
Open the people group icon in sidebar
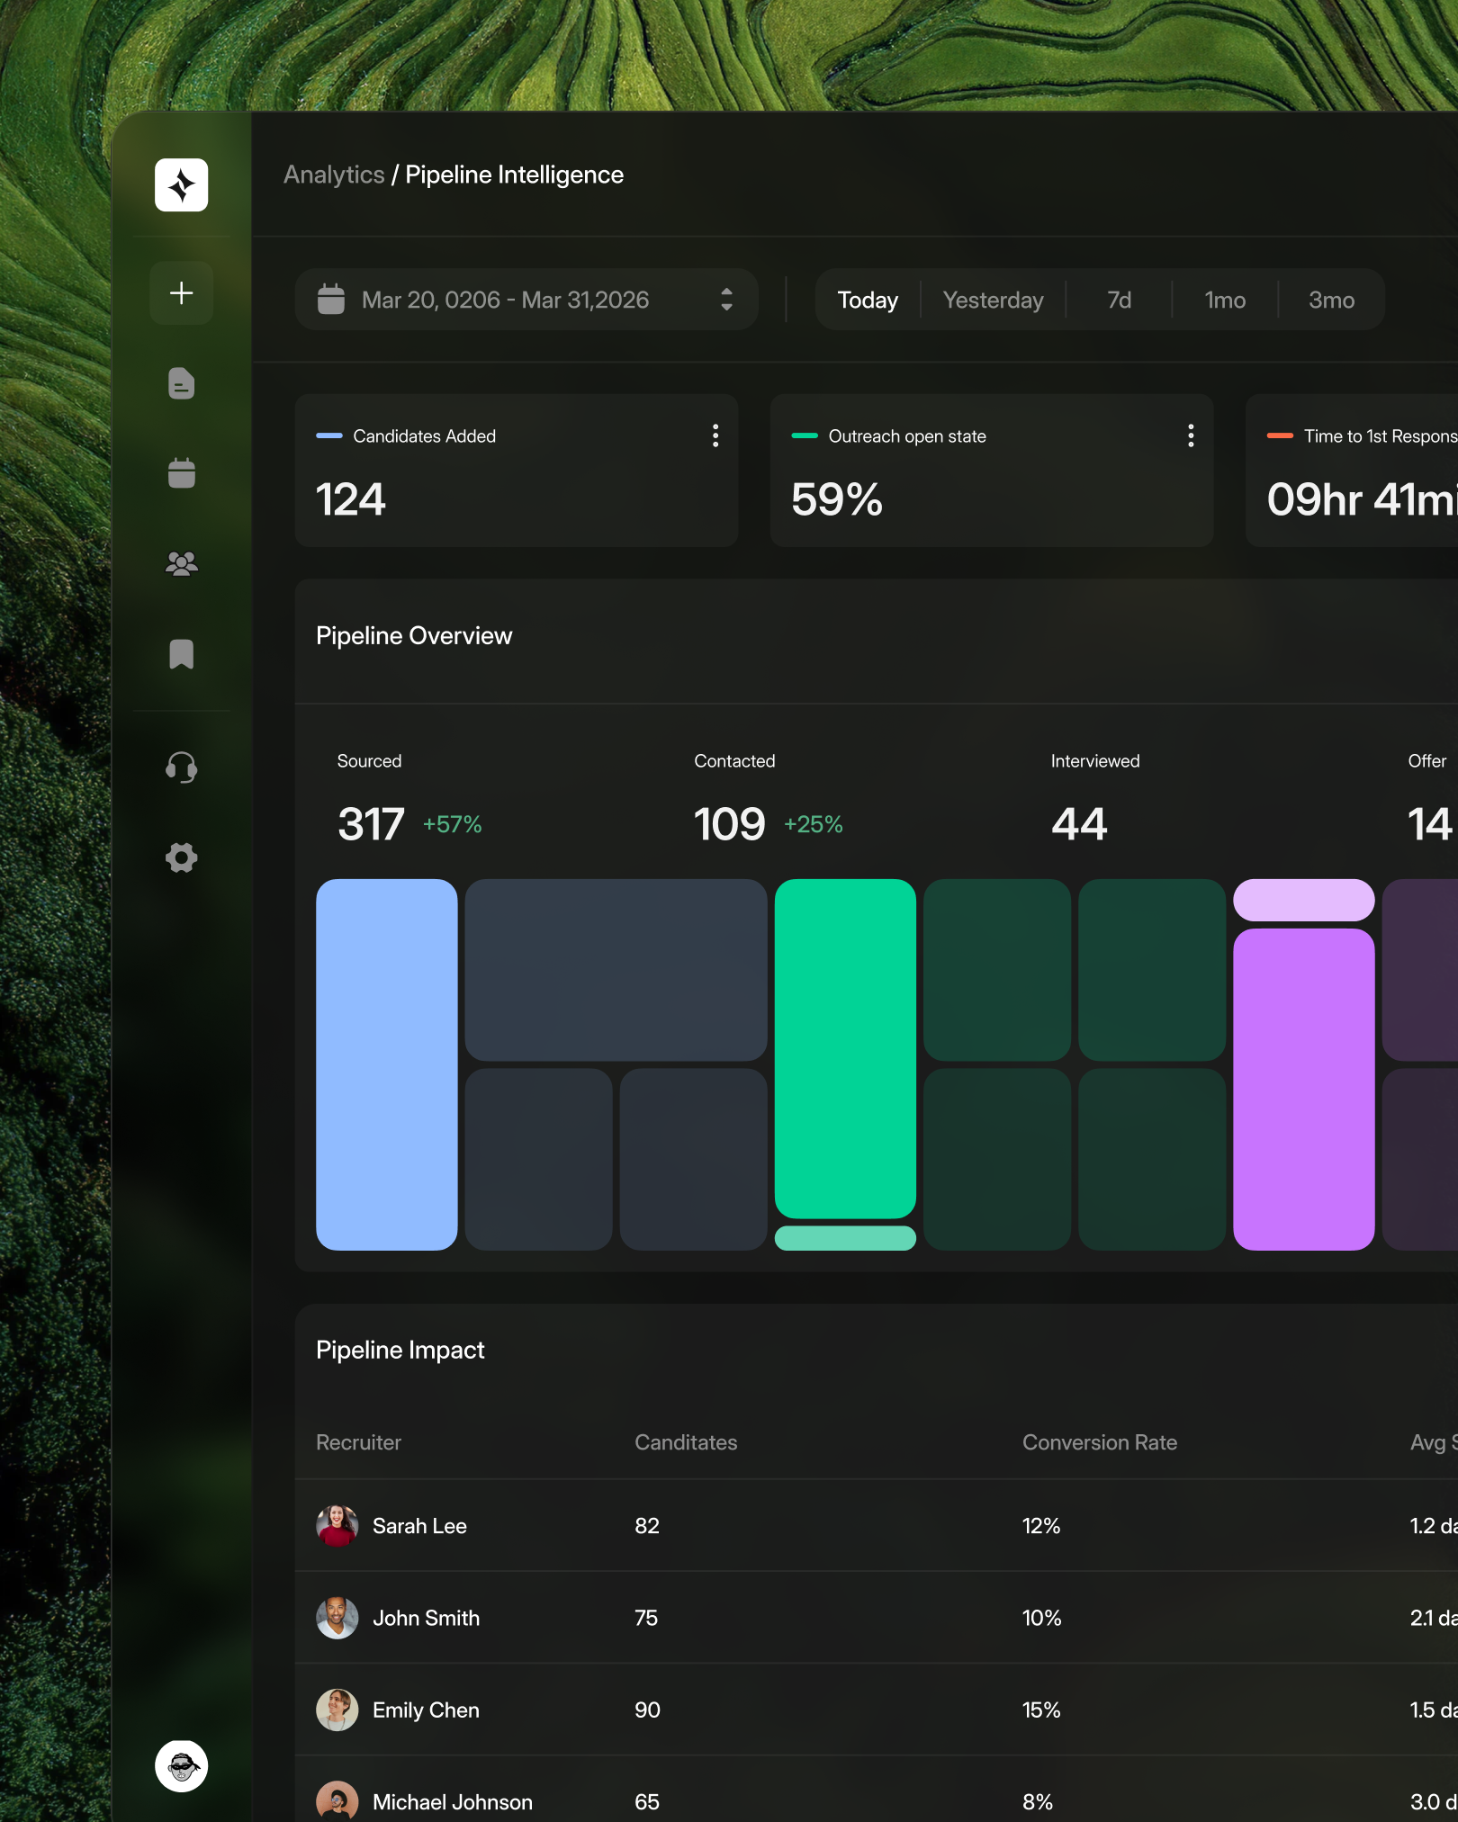(181, 564)
